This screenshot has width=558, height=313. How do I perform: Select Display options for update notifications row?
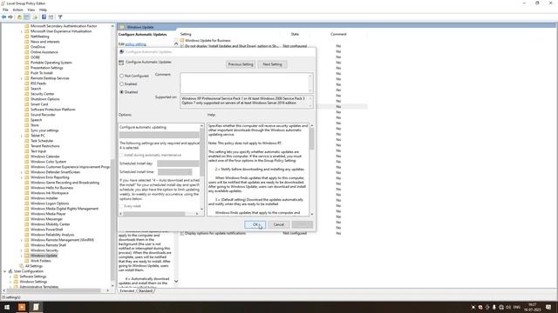pyautogui.click(x=215, y=233)
